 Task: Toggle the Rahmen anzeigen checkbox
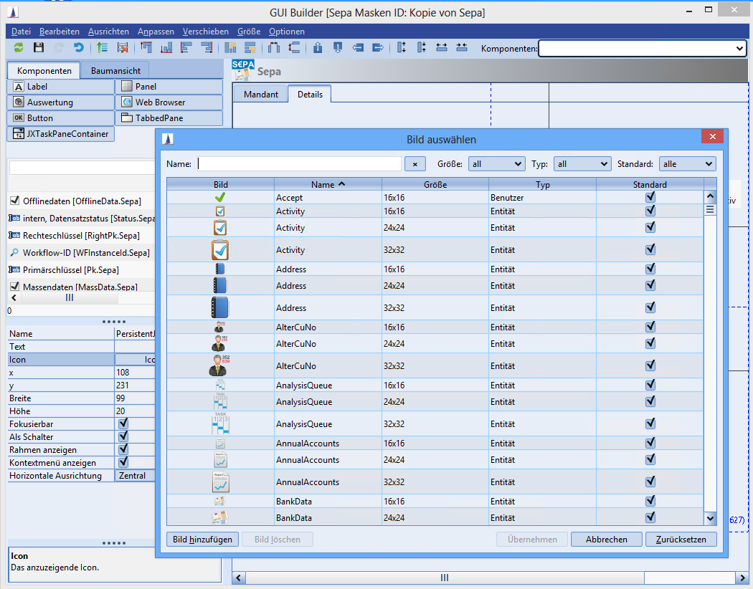123,449
